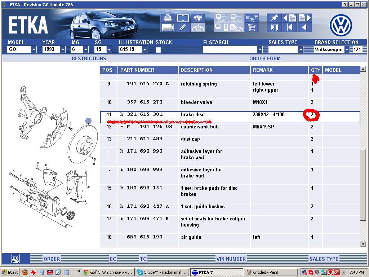Viewport: 369px width, 277px height.
Task: Click the pushpin bookmark icon
Action: click(274, 18)
